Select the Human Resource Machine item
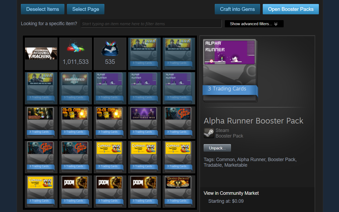339x212 pixels. point(41,54)
